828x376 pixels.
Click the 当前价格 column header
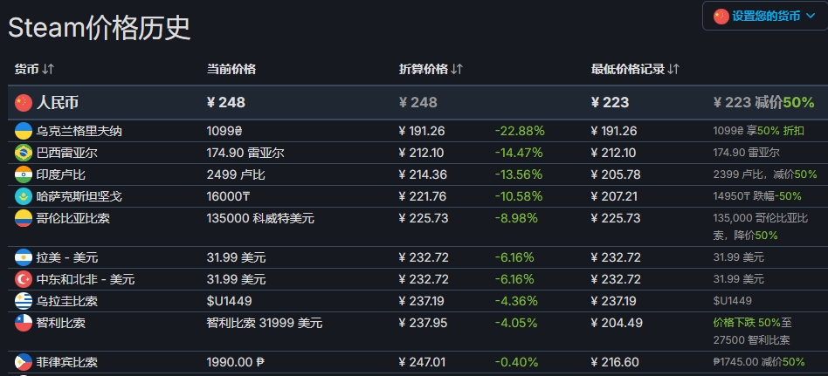231,69
